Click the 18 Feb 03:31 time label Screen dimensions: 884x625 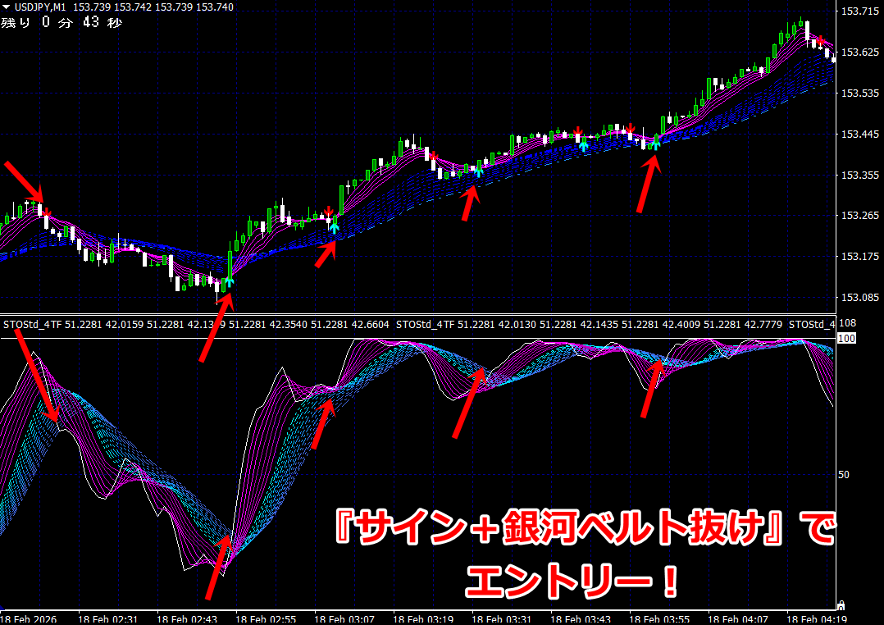click(502, 619)
